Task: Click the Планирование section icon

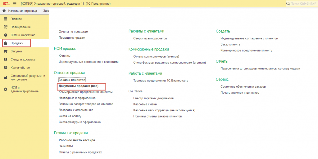Action: click(x=6, y=27)
